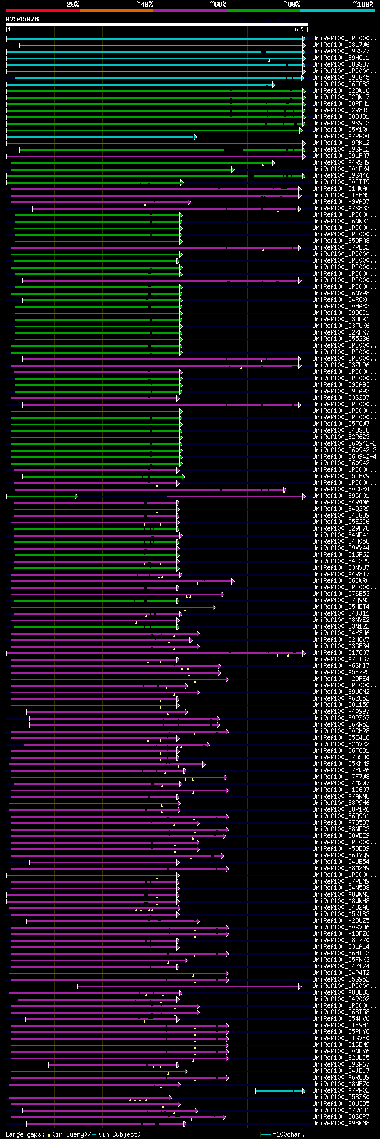Select the UniRef100_Q4UE54 label

coord(341,862)
